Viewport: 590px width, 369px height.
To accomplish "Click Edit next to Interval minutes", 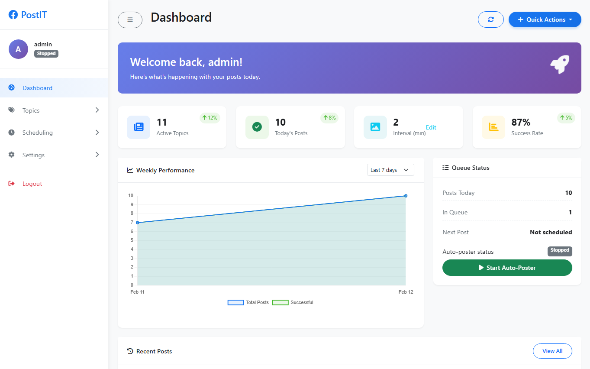I will (431, 127).
